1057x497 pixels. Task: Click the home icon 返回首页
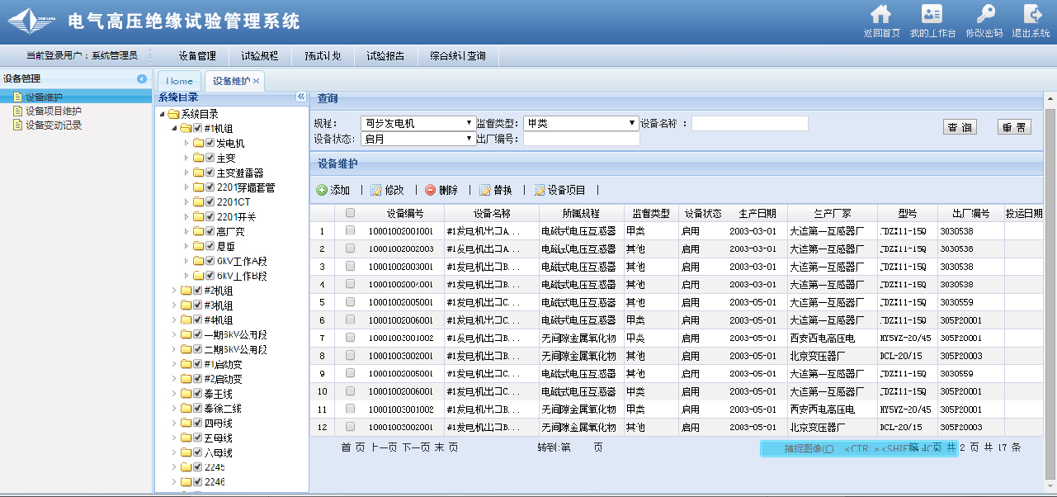(881, 15)
